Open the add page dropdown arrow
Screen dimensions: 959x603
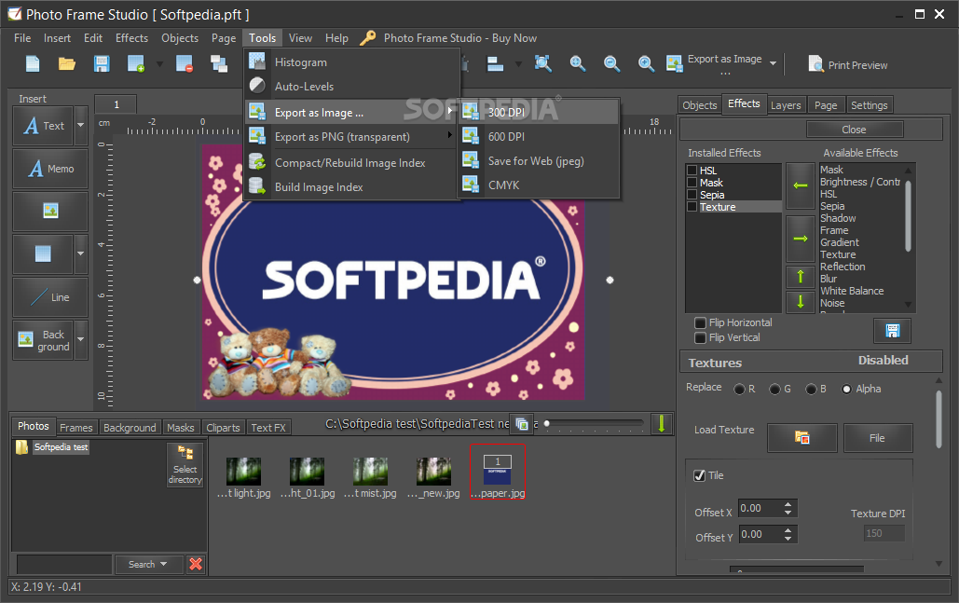(159, 63)
